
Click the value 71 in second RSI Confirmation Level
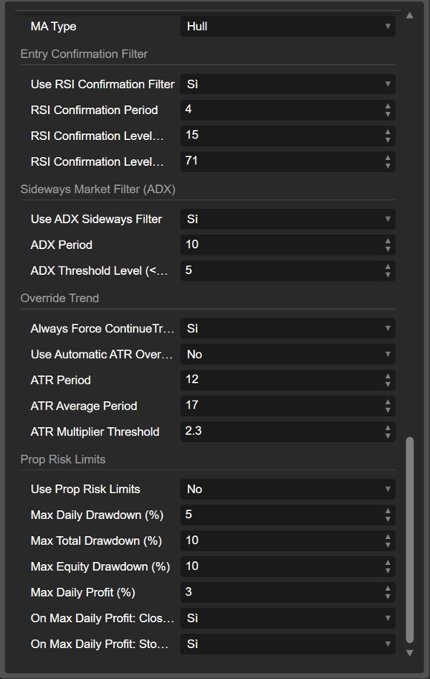click(x=191, y=161)
